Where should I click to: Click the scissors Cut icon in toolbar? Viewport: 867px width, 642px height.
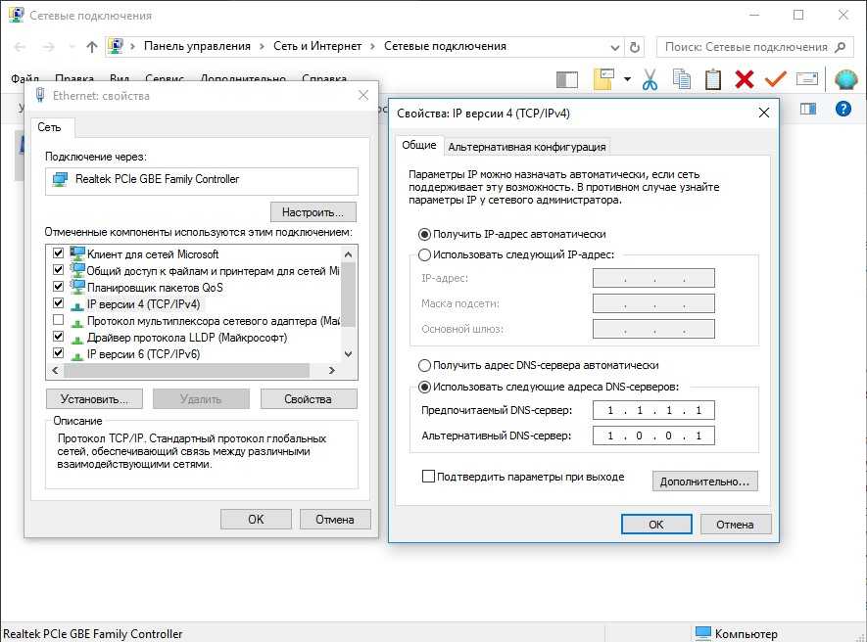(649, 79)
